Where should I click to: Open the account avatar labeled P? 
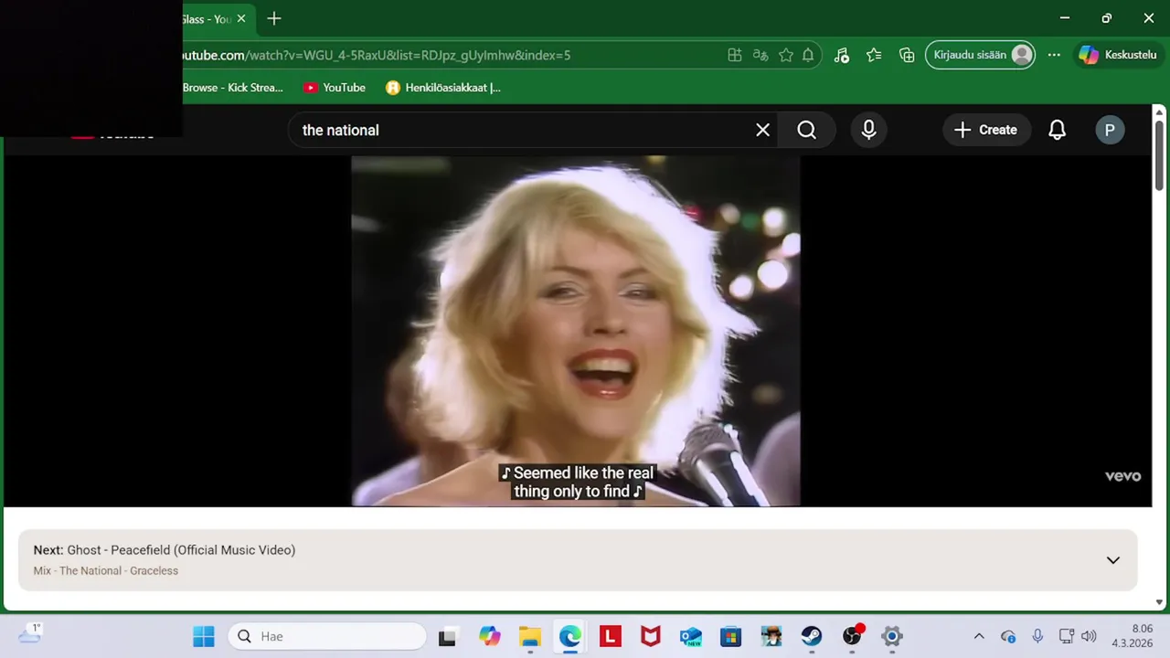1110,130
